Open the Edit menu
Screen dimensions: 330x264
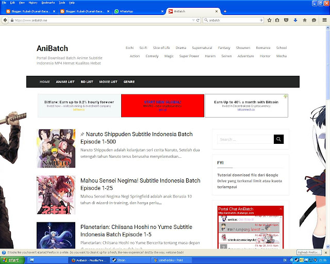click(12, 3)
